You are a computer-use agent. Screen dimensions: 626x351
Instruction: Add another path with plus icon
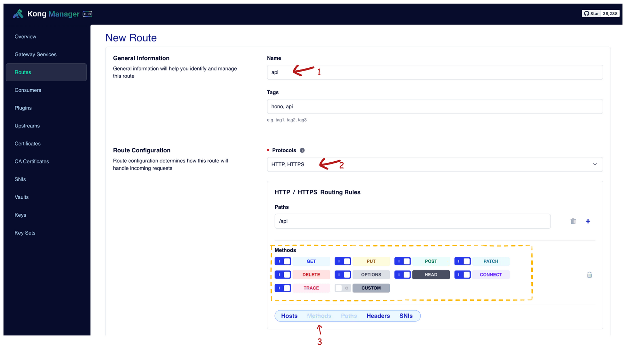coord(587,221)
